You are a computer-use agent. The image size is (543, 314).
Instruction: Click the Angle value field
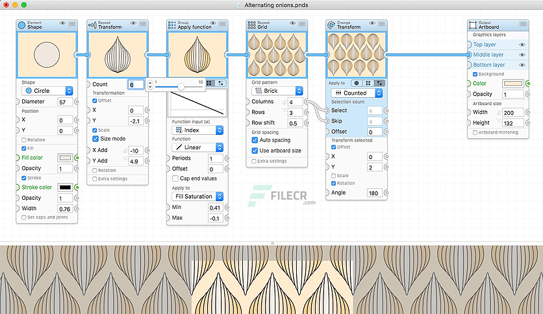click(x=374, y=193)
